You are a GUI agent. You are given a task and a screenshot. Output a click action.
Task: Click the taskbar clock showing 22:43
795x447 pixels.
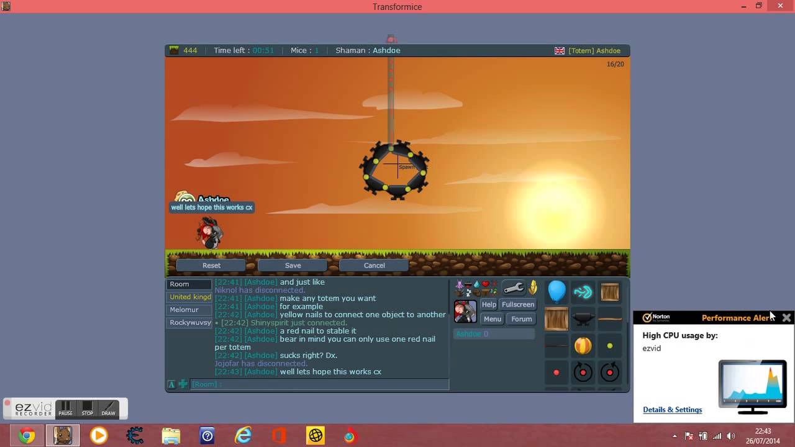tap(763, 436)
